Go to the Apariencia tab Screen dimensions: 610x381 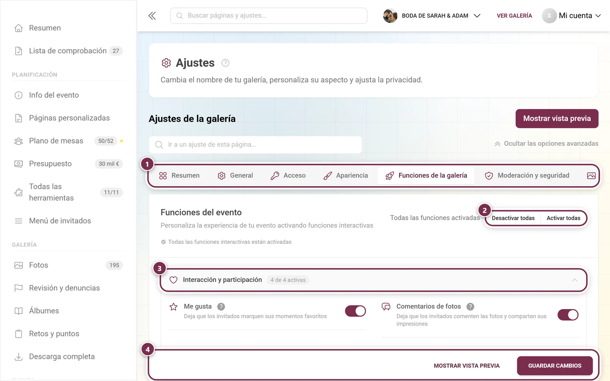[346, 176]
